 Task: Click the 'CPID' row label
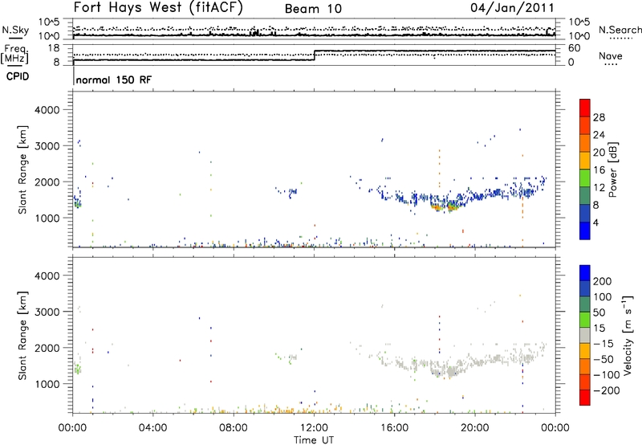pos(18,76)
